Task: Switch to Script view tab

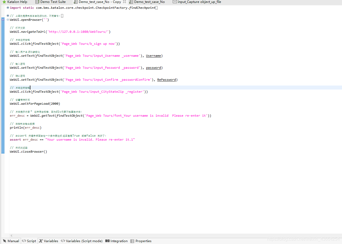Action: (x=29, y=241)
